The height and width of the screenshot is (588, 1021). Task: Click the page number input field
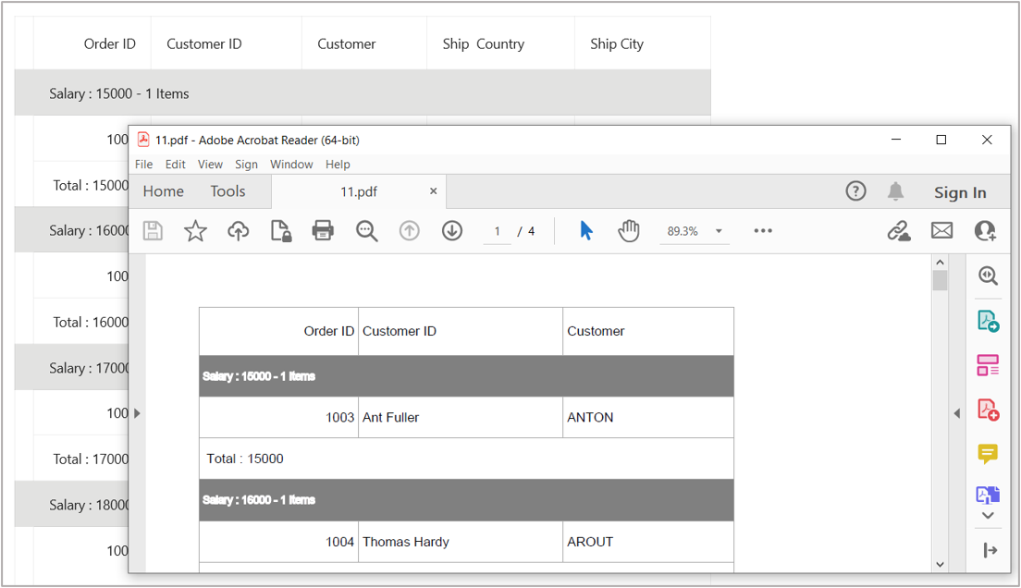[497, 231]
